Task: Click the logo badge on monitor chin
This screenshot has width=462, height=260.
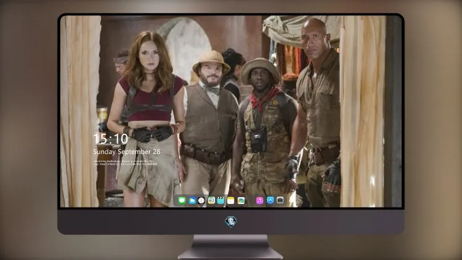Action: click(231, 221)
